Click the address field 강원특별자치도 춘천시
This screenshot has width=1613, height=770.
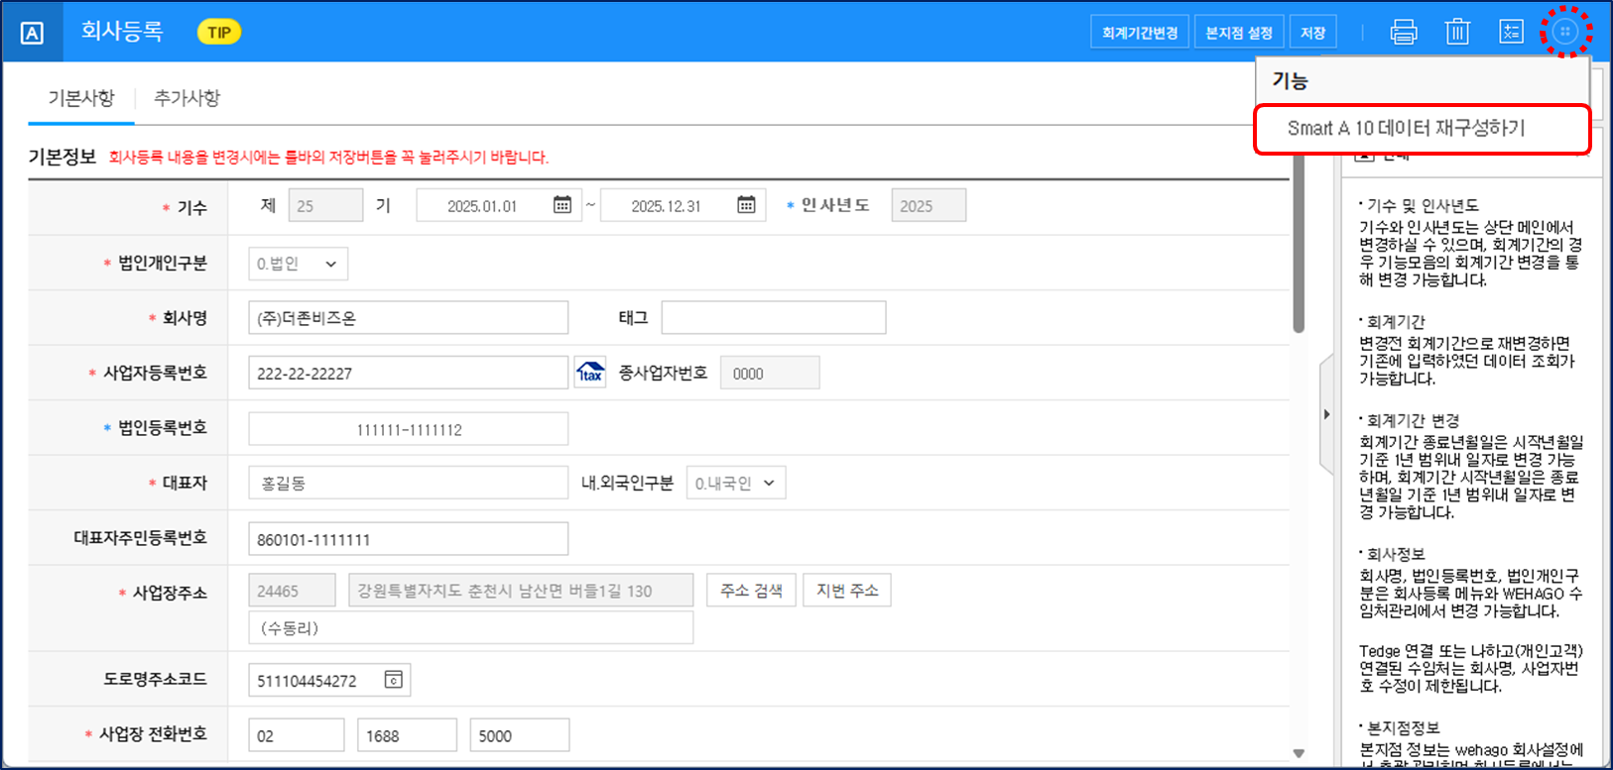[521, 591]
